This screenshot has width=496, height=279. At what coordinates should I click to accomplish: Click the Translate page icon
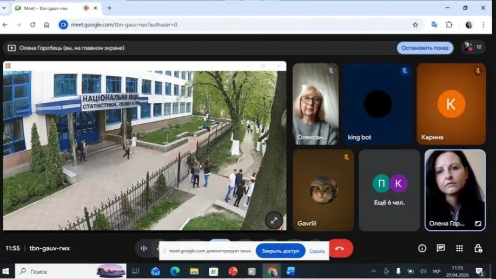[434, 24]
